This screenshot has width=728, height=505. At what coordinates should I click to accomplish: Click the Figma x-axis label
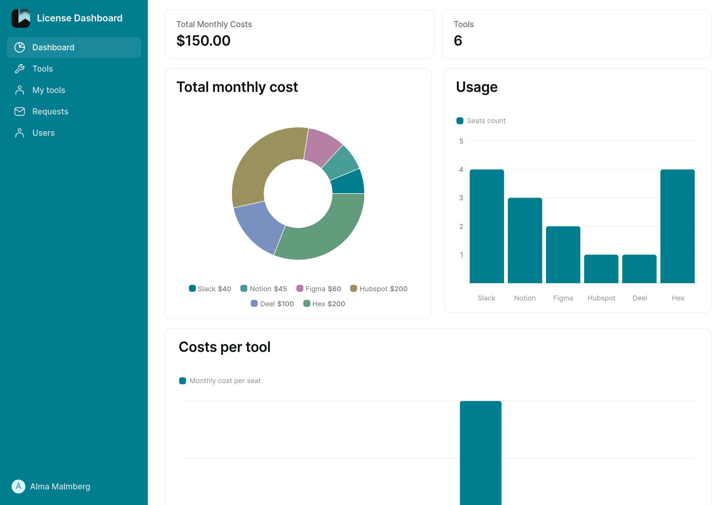point(563,298)
